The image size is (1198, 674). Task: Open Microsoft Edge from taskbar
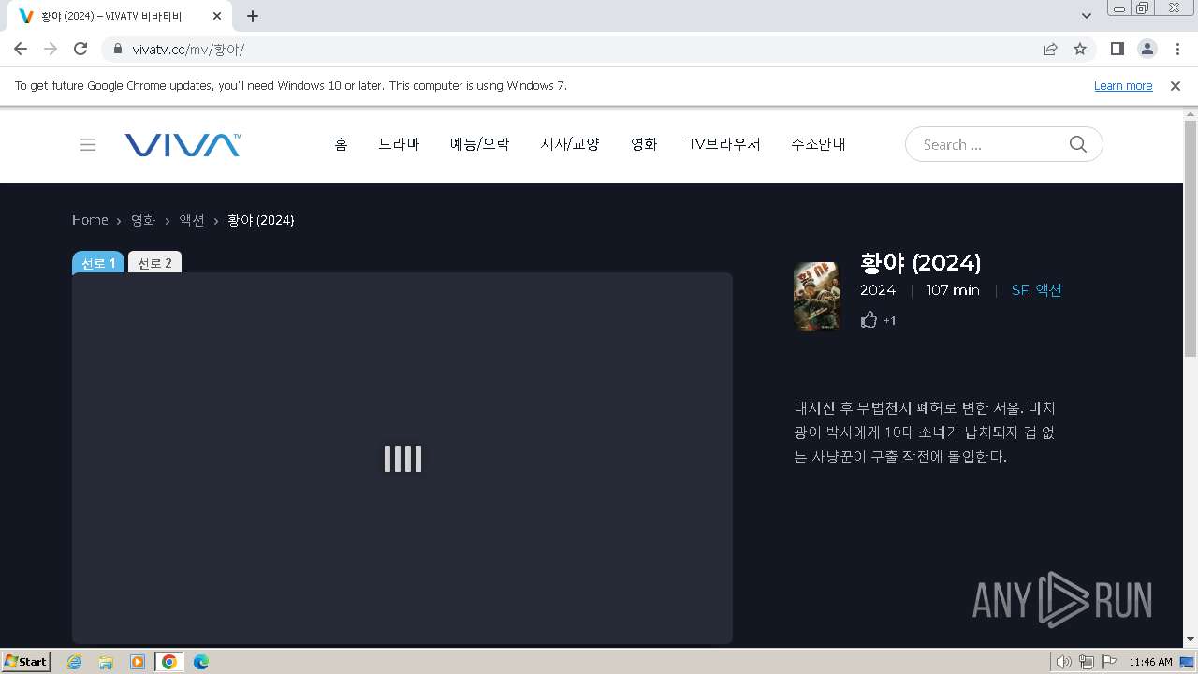click(x=201, y=662)
